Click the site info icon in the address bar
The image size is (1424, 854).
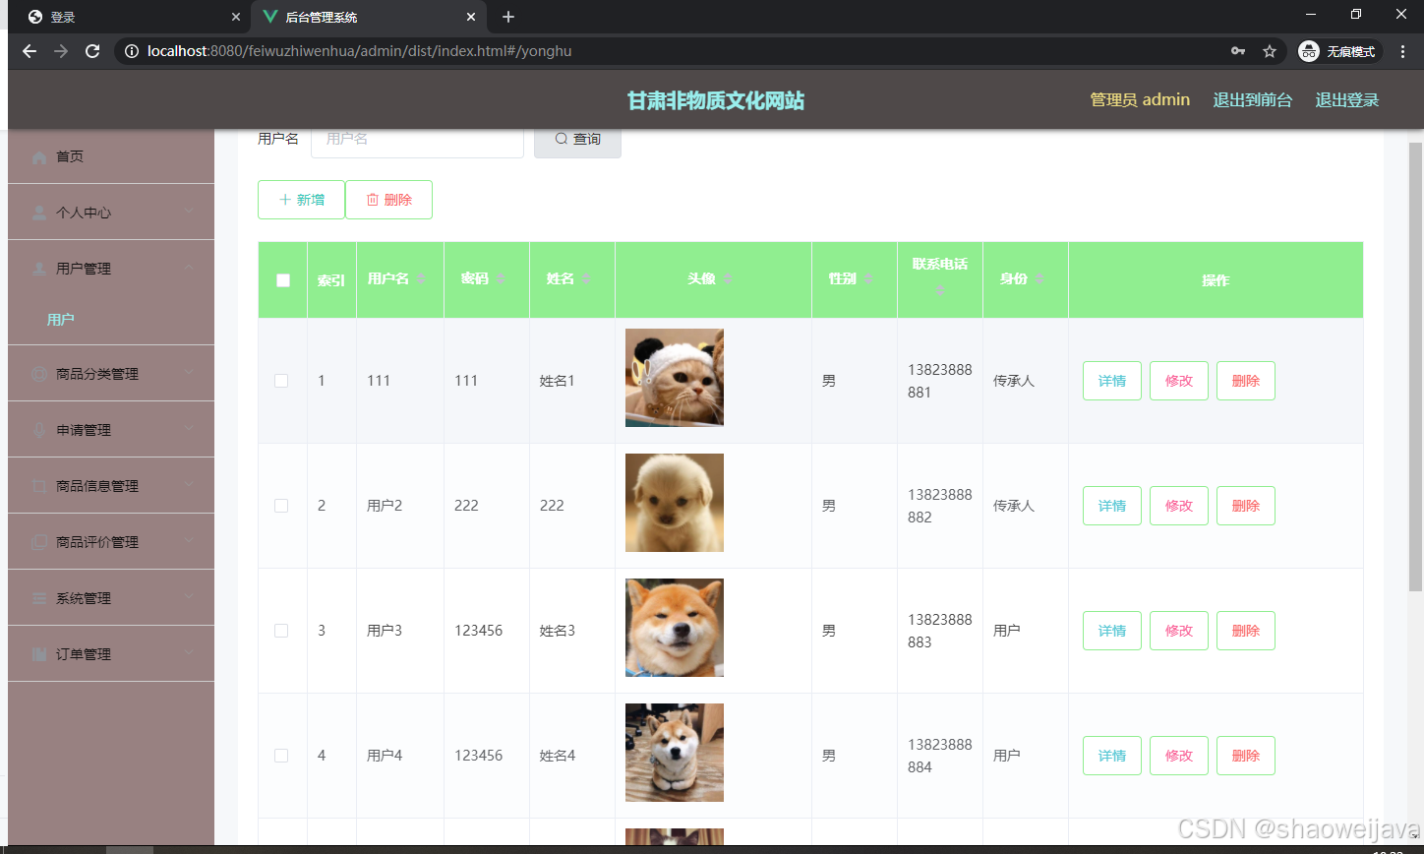(132, 51)
